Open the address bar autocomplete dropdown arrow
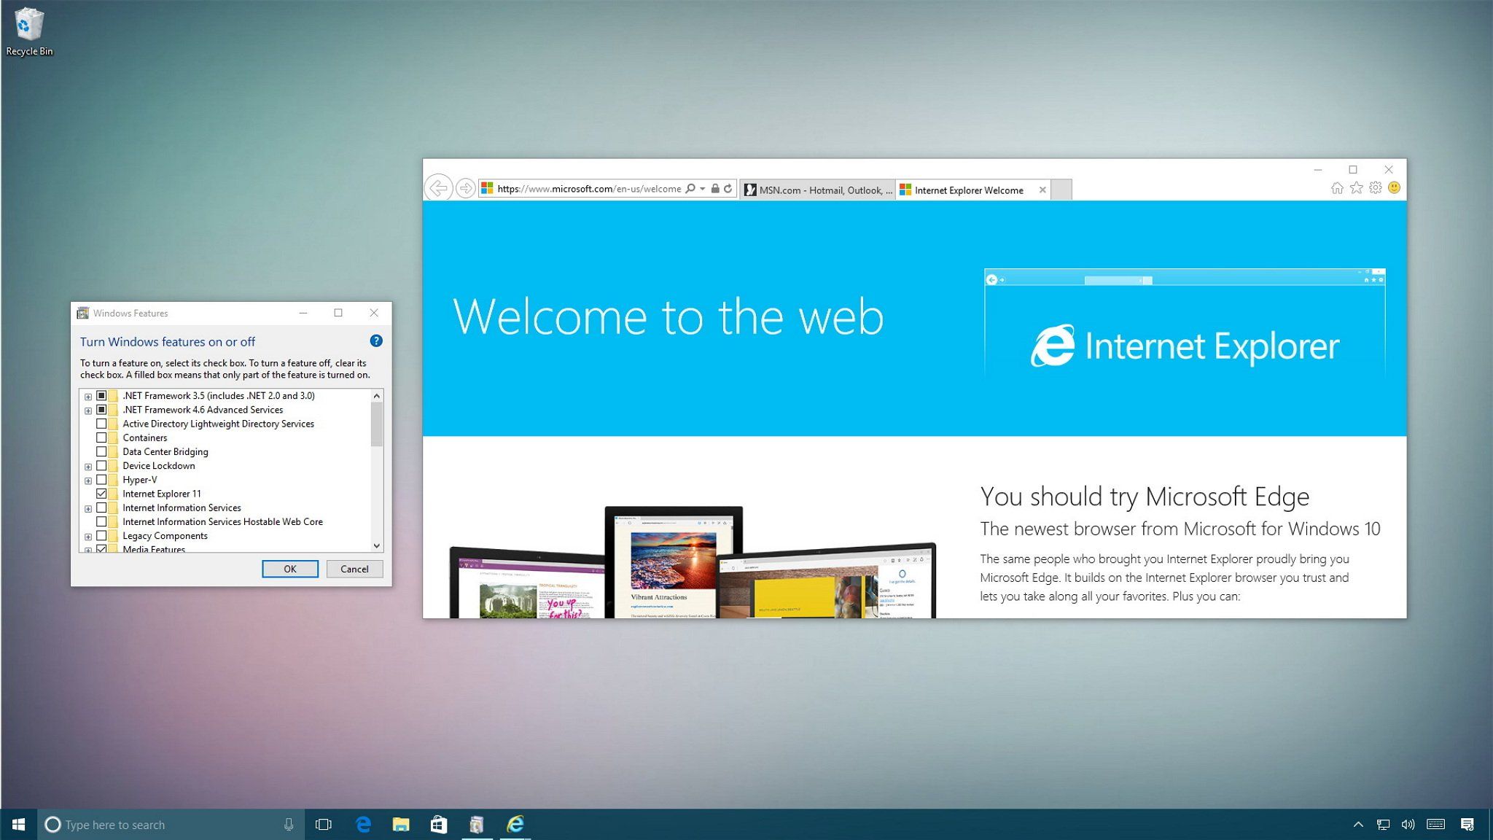Screen dimensions: 1493x840 pyautogui.click(x=703, y=189)
